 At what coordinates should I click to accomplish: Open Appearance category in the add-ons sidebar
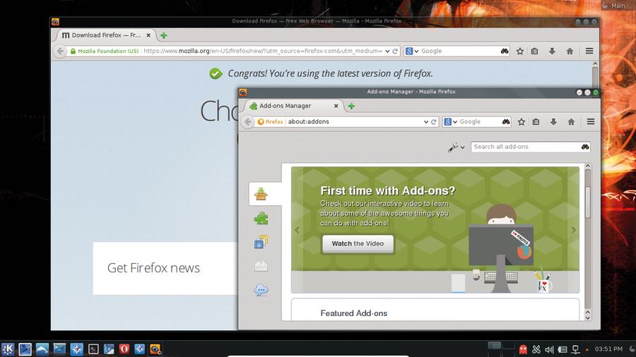tap(261, 242)
